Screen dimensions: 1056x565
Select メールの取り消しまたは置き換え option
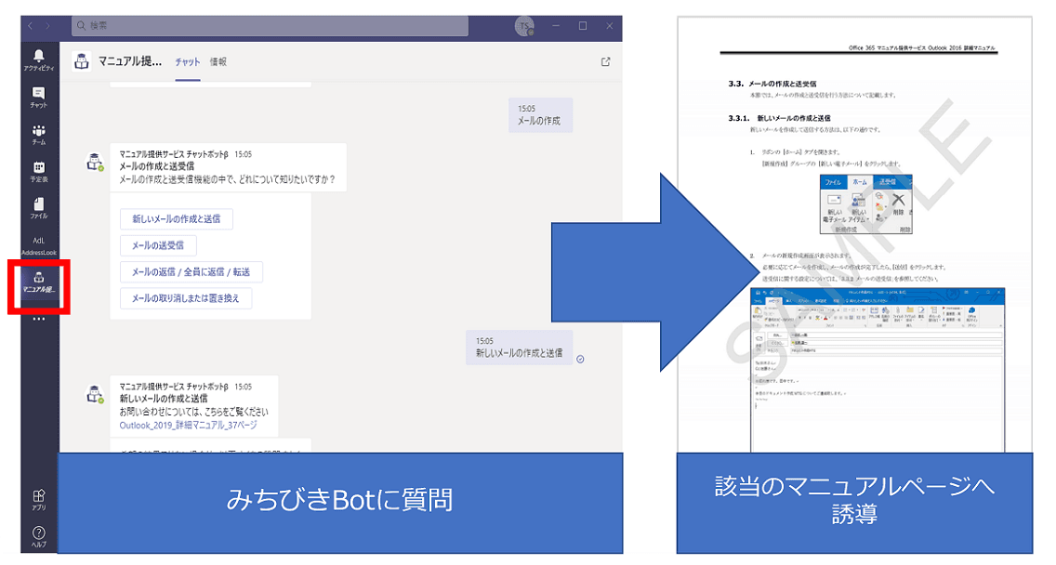point(184,297)
